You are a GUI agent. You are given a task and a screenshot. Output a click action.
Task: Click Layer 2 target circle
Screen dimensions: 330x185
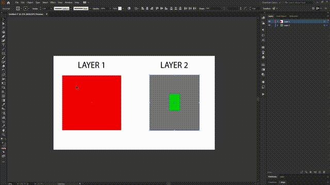tap(324, 25)
